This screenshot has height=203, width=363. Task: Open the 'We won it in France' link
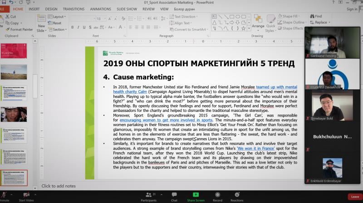[256, 148]
